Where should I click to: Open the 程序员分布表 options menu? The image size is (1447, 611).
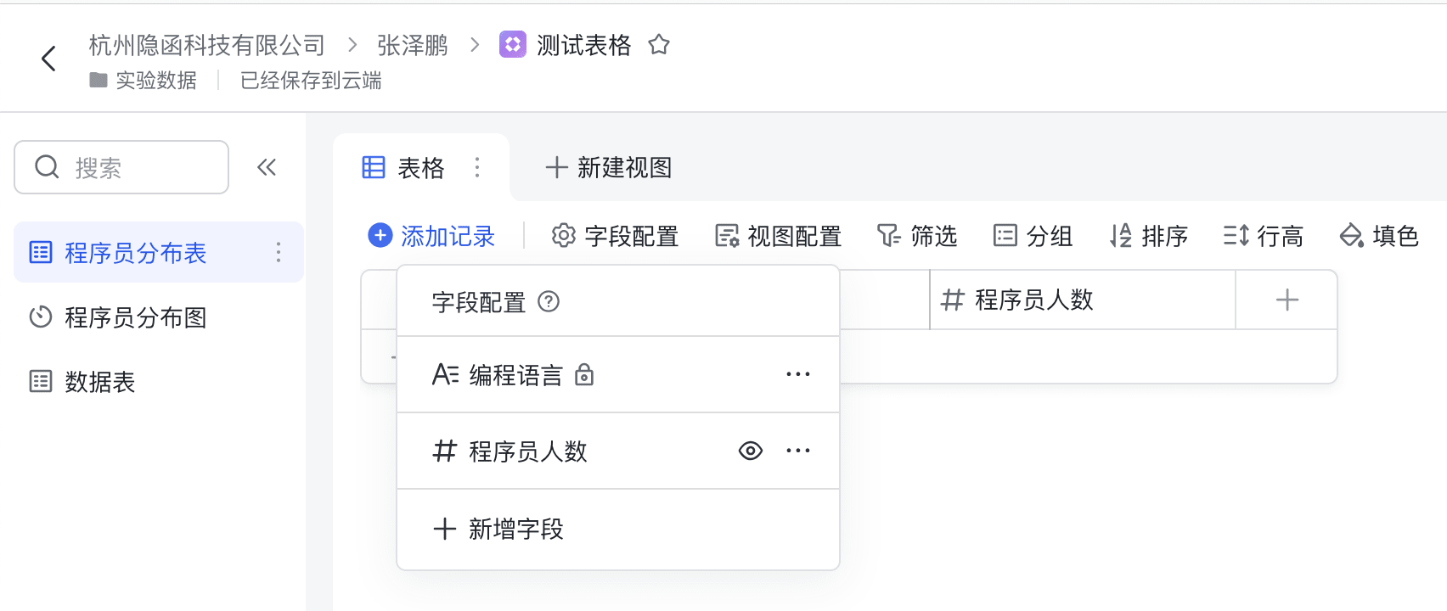(279, 252)
